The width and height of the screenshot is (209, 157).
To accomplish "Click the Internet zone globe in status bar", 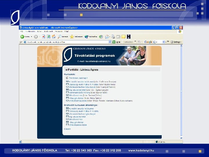I will click(157, 142).
